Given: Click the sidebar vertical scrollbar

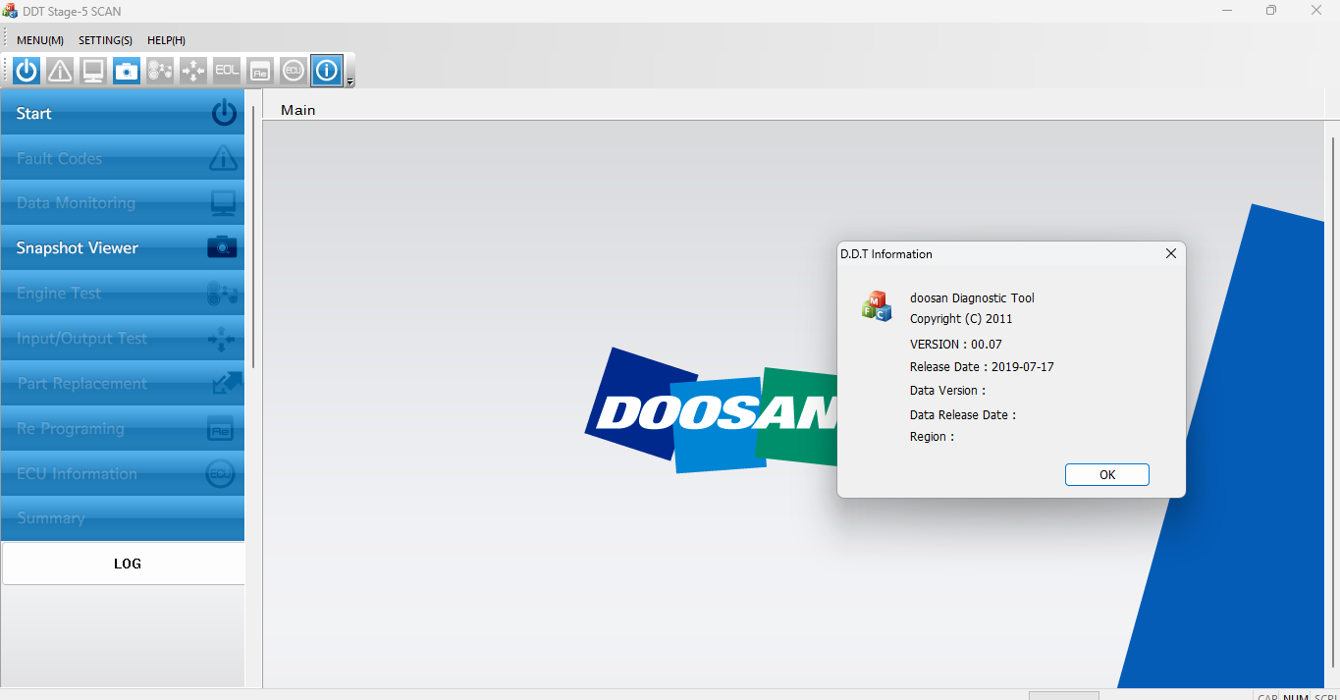Looking at the screenshot, I should tap(253, 236).
